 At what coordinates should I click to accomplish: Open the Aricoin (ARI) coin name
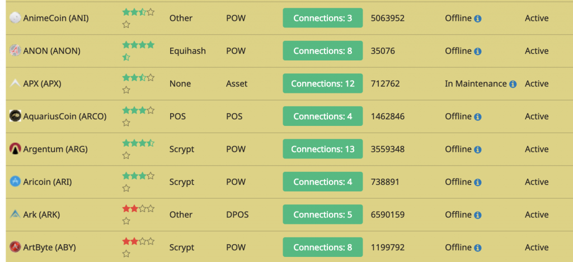(x=48, y=181)
